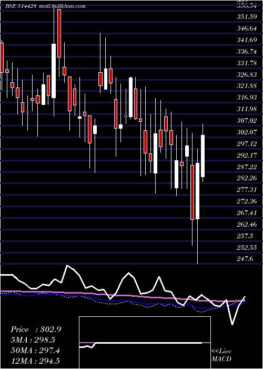Click the tallest red candlestick at the chart peak
This screenshot has height=369, width=263.
59,33
